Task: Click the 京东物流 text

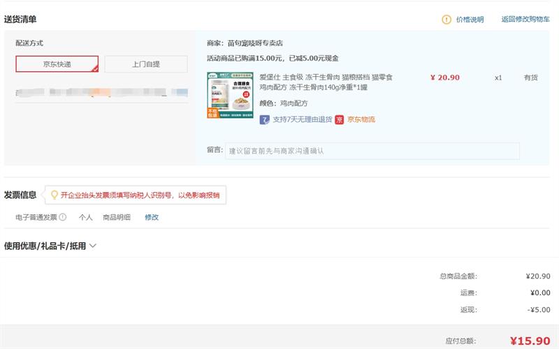Action: tap(361, 119)
